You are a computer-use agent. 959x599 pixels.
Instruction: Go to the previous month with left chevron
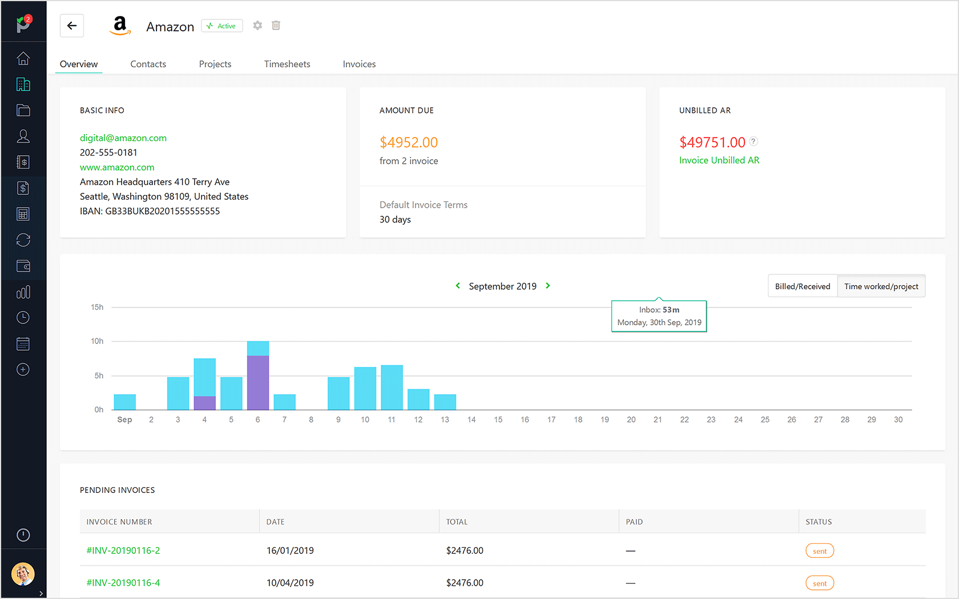tap(457, 286)
